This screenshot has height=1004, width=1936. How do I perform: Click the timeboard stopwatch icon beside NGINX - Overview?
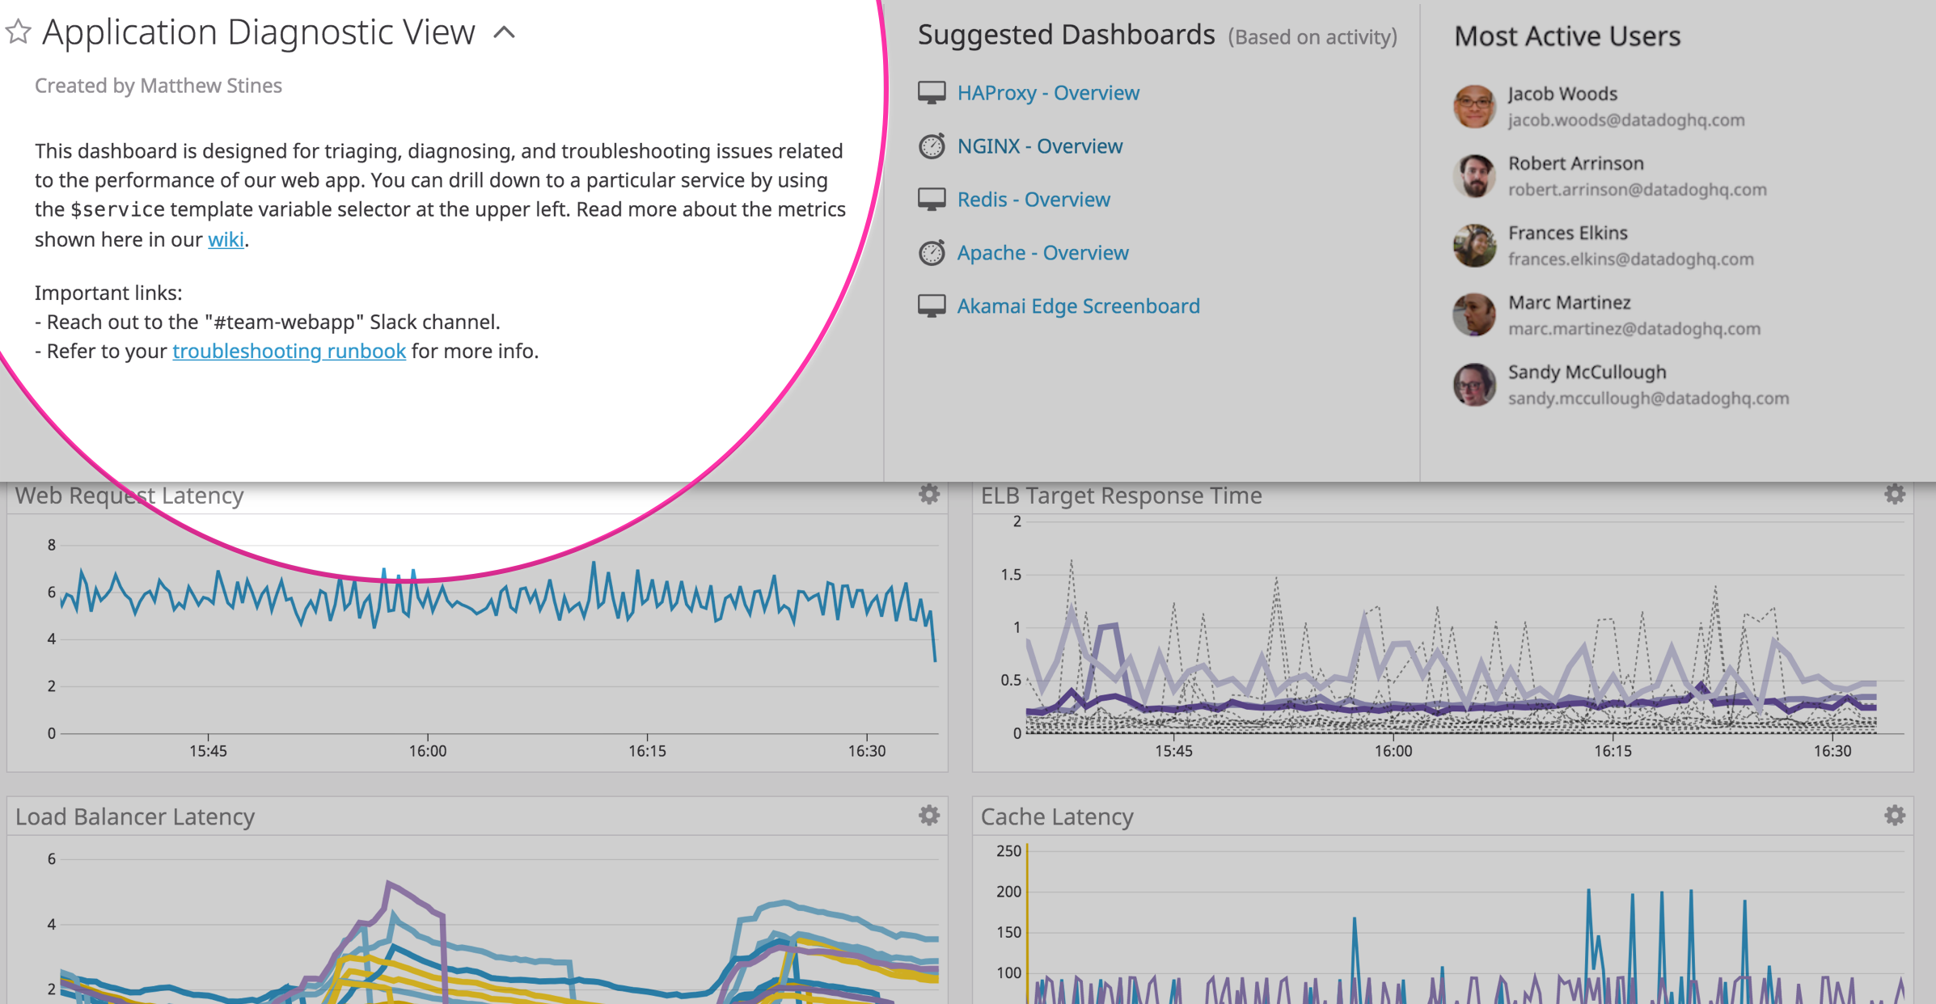tap(932, 146)
